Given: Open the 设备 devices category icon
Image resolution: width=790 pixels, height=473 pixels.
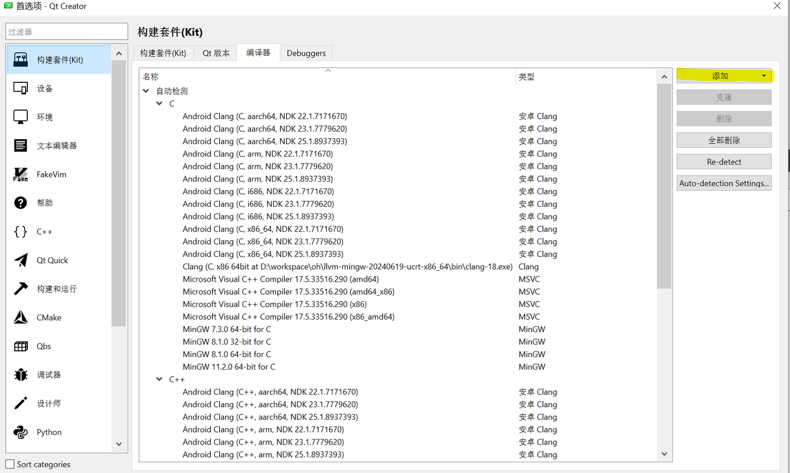Looking at the screenshot, I should tap(20, 89).
